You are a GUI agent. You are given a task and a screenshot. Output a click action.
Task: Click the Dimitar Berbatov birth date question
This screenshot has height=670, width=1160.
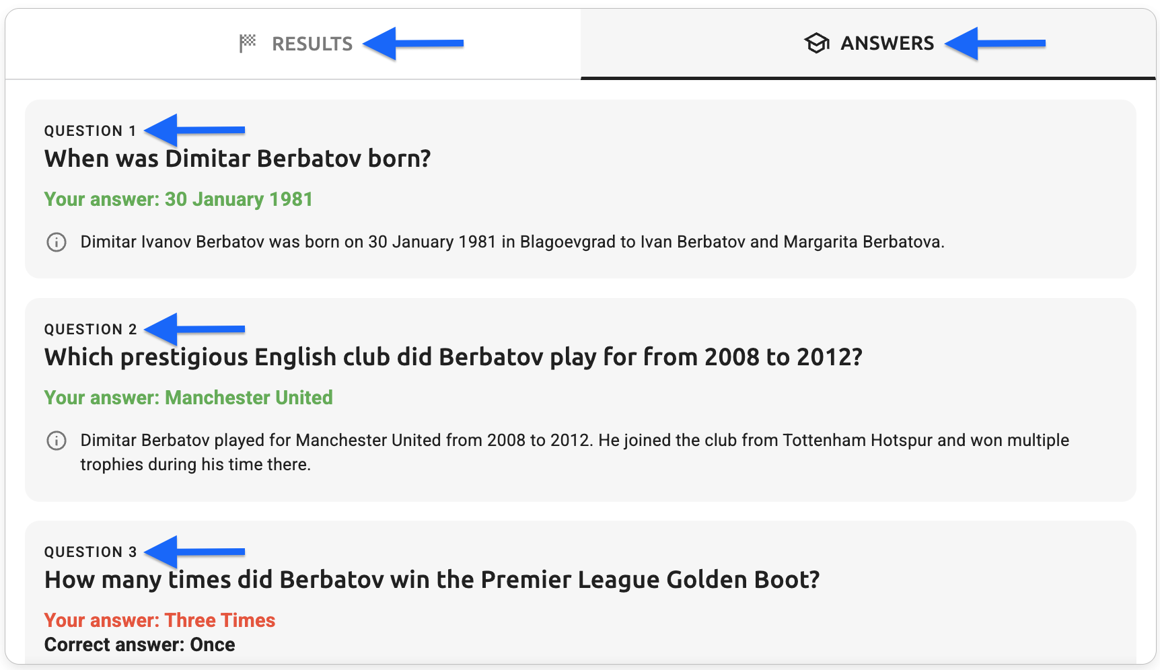point(238,159)
